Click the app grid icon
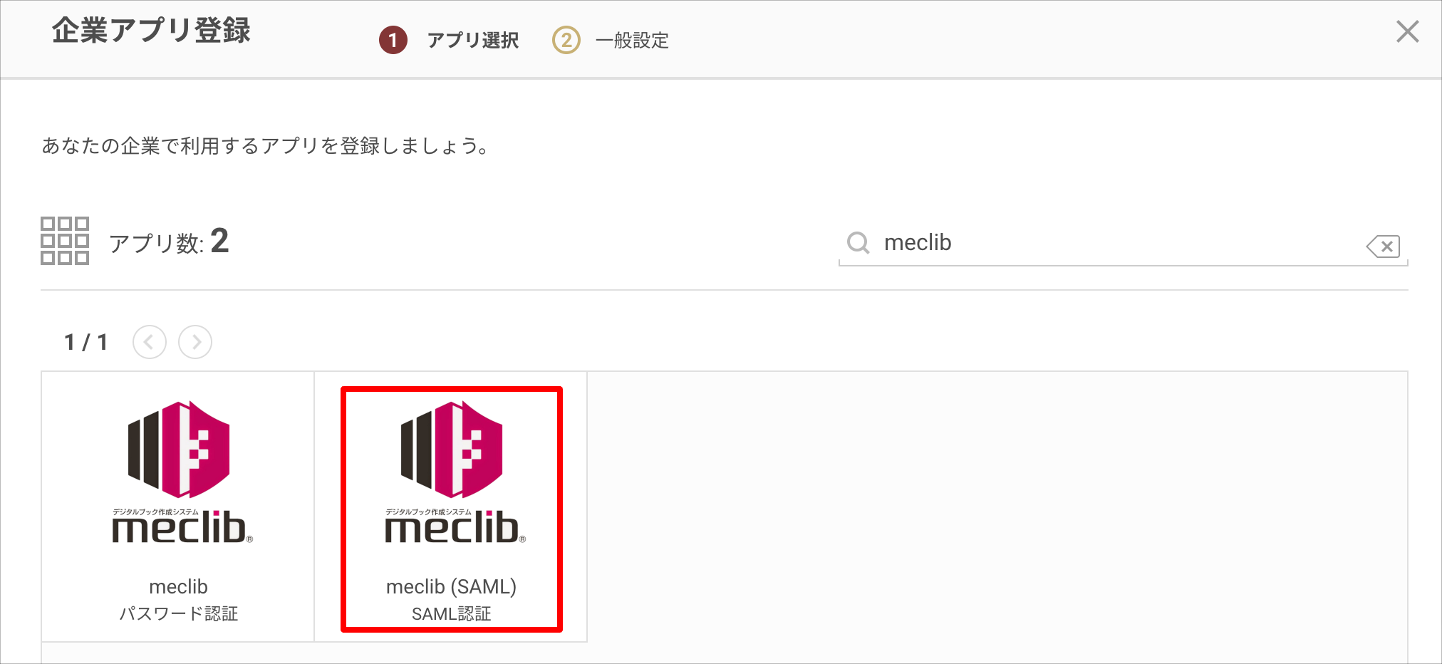The height and width of the screenshot is (664, 1442). 65,241
